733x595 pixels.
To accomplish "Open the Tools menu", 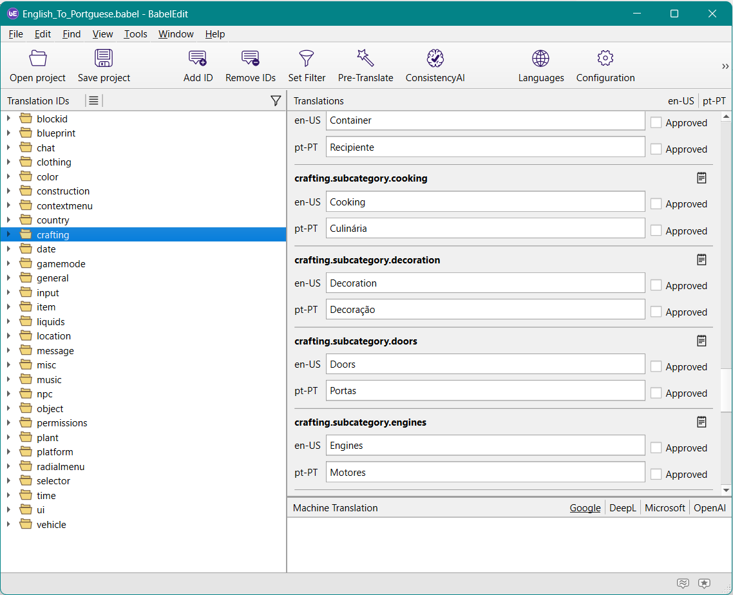I will click(135, 34).
